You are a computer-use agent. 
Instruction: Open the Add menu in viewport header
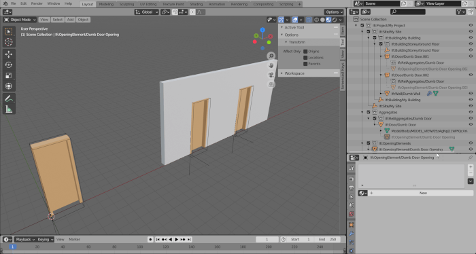pyautogui.click(x=70, y=20)
